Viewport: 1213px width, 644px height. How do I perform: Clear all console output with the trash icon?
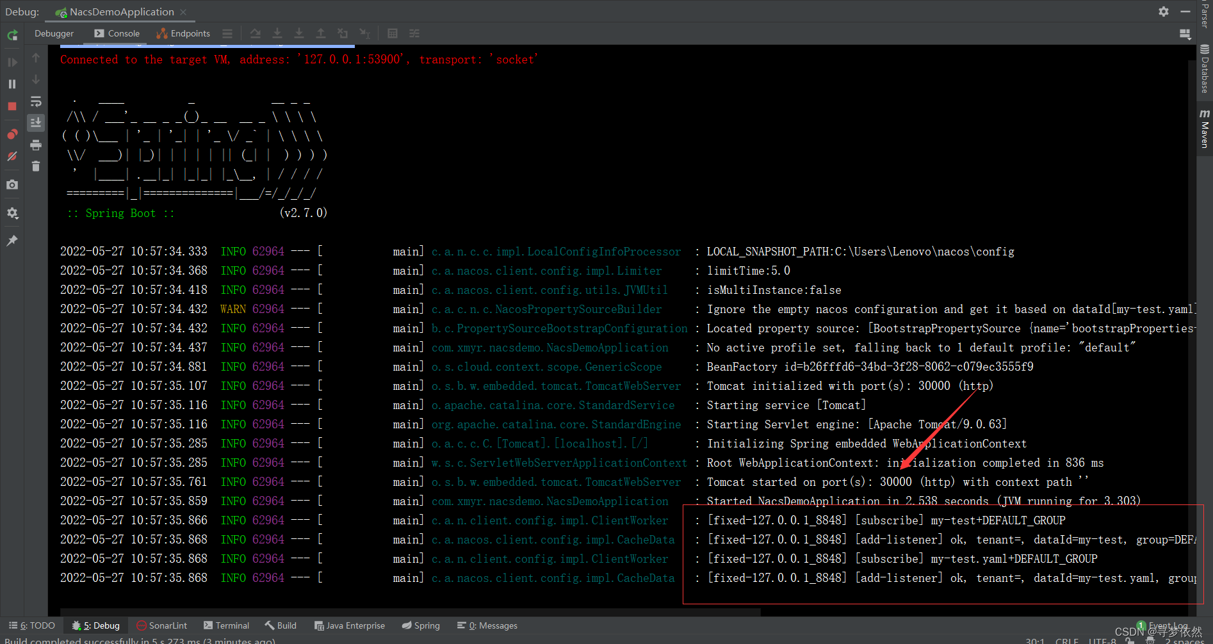coord(36,166)
